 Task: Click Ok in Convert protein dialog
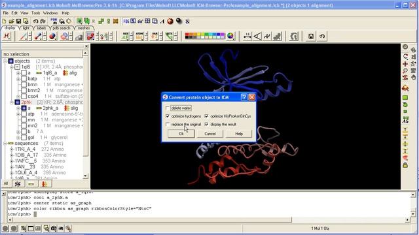pos(181,134)
